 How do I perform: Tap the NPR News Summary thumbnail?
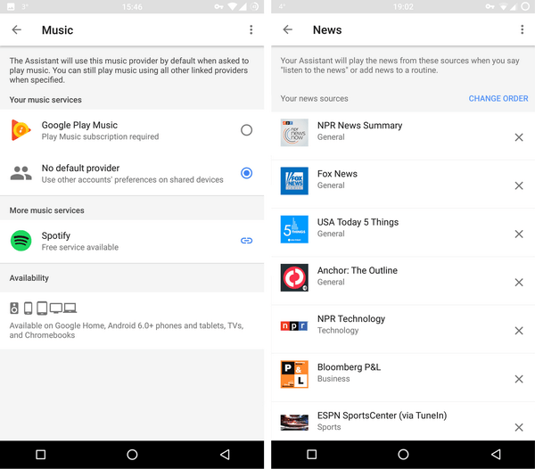coord(294,133)
